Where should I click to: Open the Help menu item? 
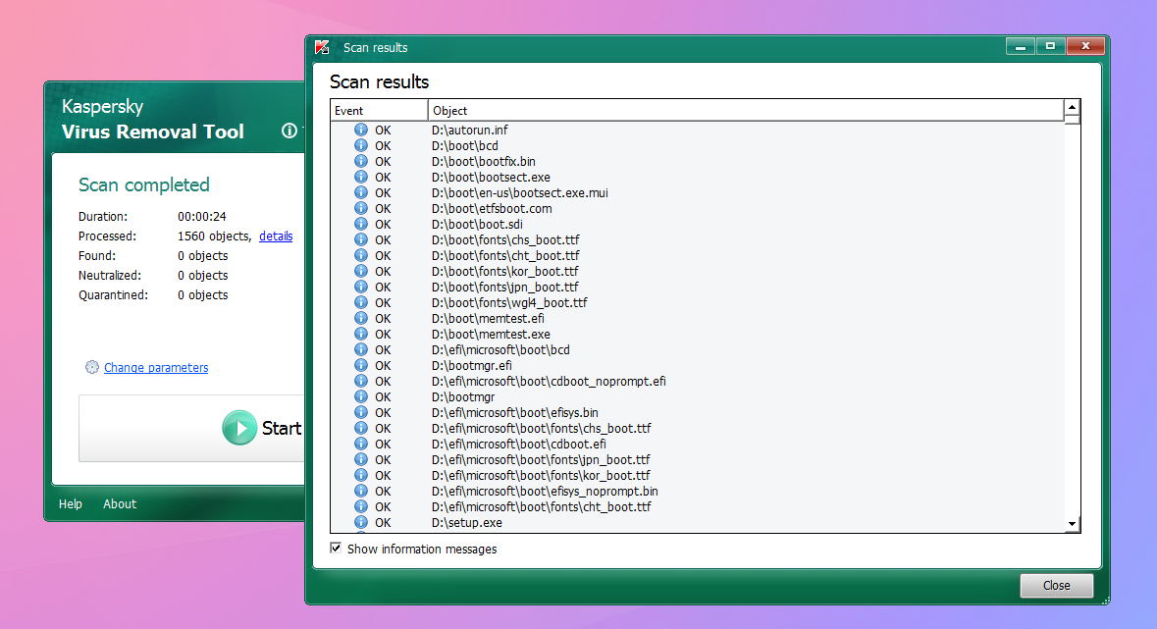71,503
